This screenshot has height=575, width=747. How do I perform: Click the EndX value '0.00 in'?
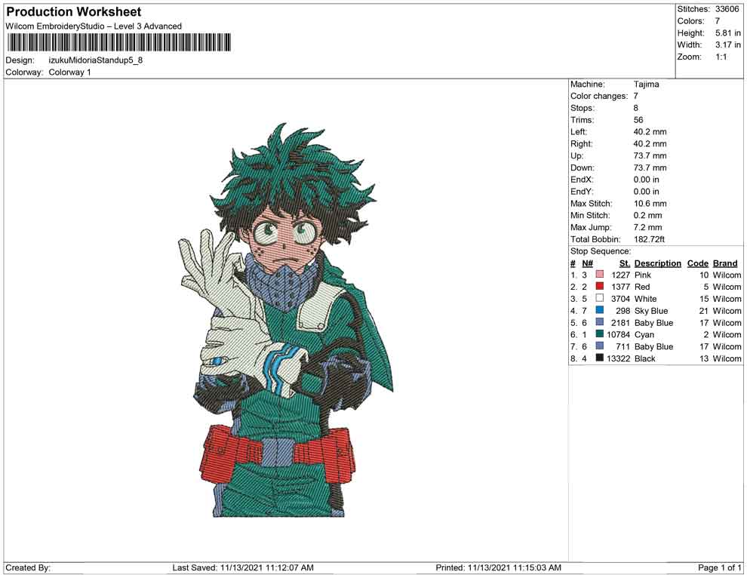(647, 180)
